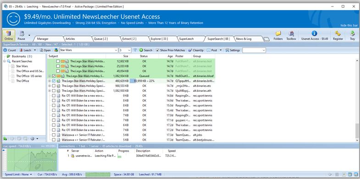Click the Count button in search toolbar
The width and height of the screenshot is (360, 179).
(x=10, y=50)
